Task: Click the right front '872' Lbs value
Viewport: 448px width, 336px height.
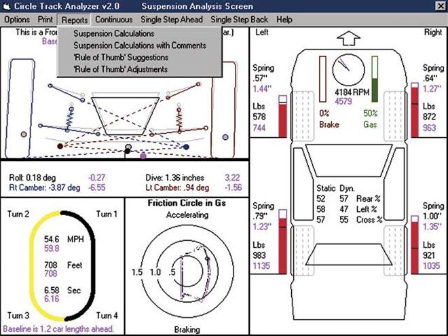Action: [x=430, y=117]
